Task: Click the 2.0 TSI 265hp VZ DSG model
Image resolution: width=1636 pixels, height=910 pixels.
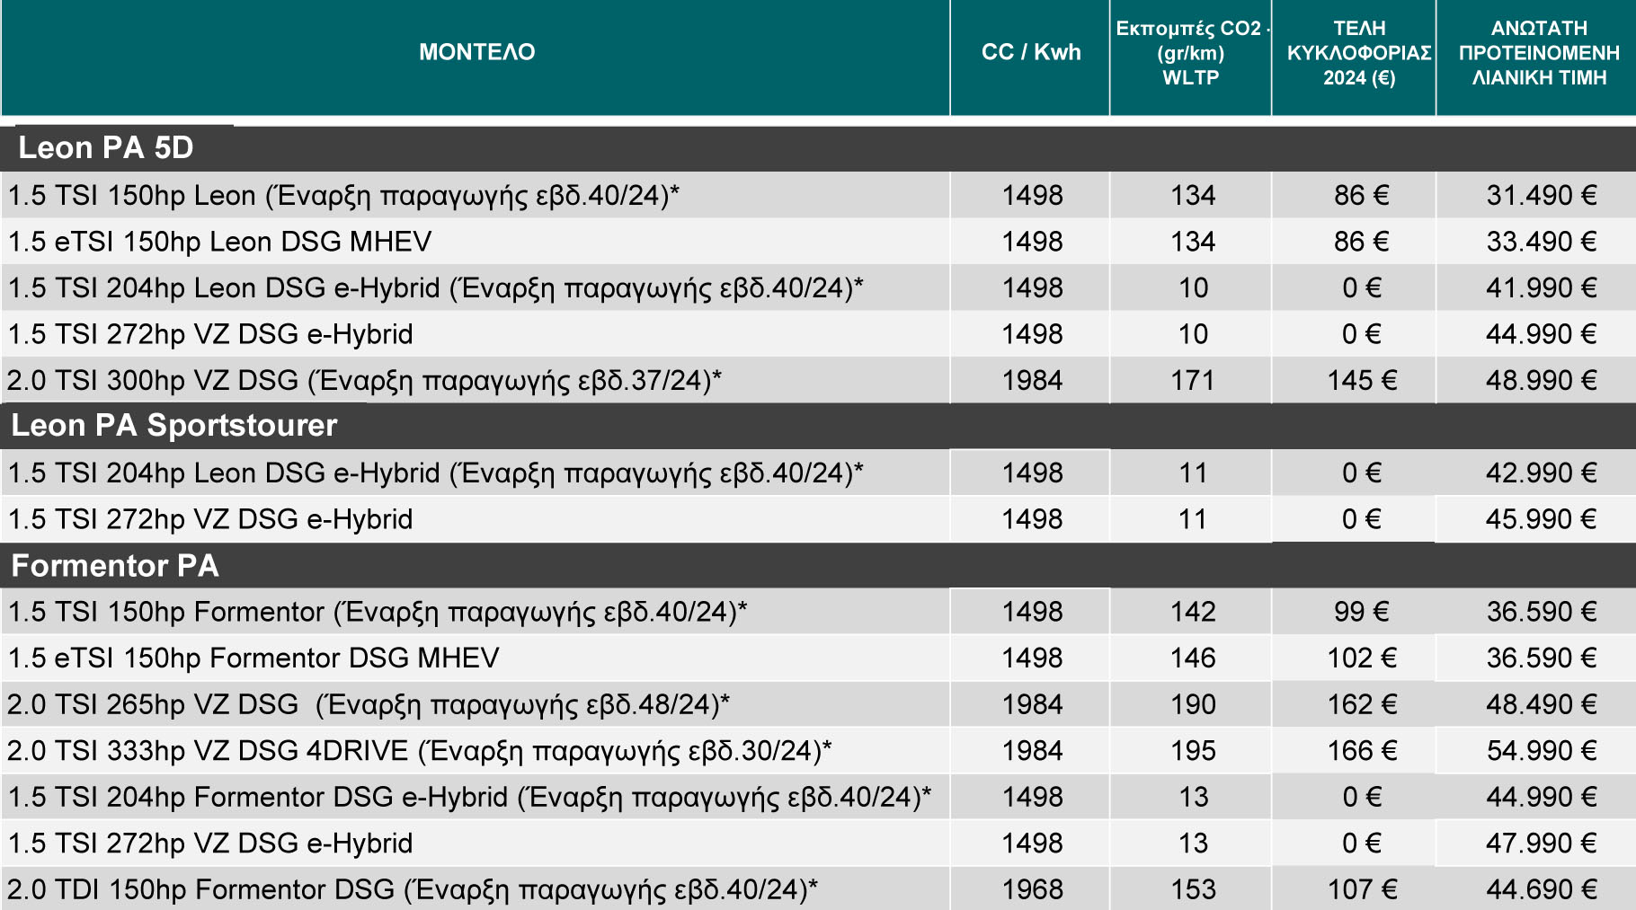Action: [x=368, y=704]
